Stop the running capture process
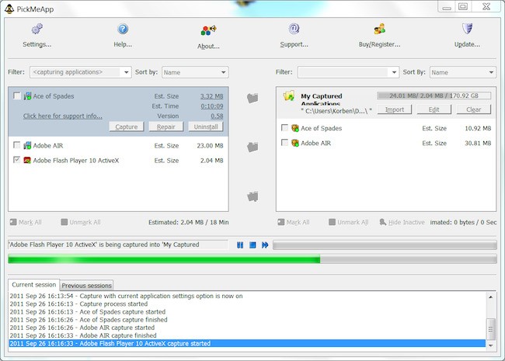Image resolution: width=505 pixels, height=361 pixels. (x=252, y=245)
